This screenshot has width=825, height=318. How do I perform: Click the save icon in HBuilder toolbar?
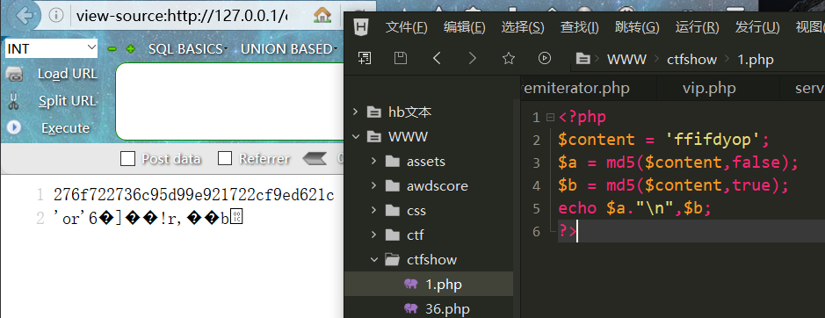[x=401, y=58]
